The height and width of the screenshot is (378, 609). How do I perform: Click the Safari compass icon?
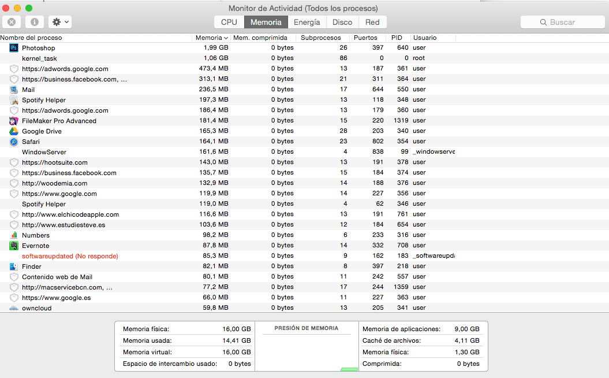click(14, 142)
